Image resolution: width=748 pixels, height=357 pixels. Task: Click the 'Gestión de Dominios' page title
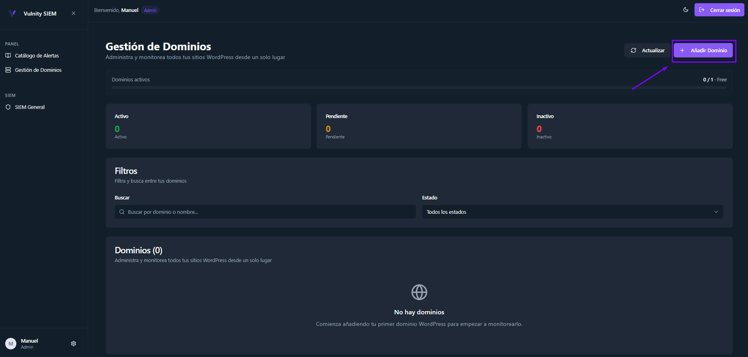pos(158,47)
